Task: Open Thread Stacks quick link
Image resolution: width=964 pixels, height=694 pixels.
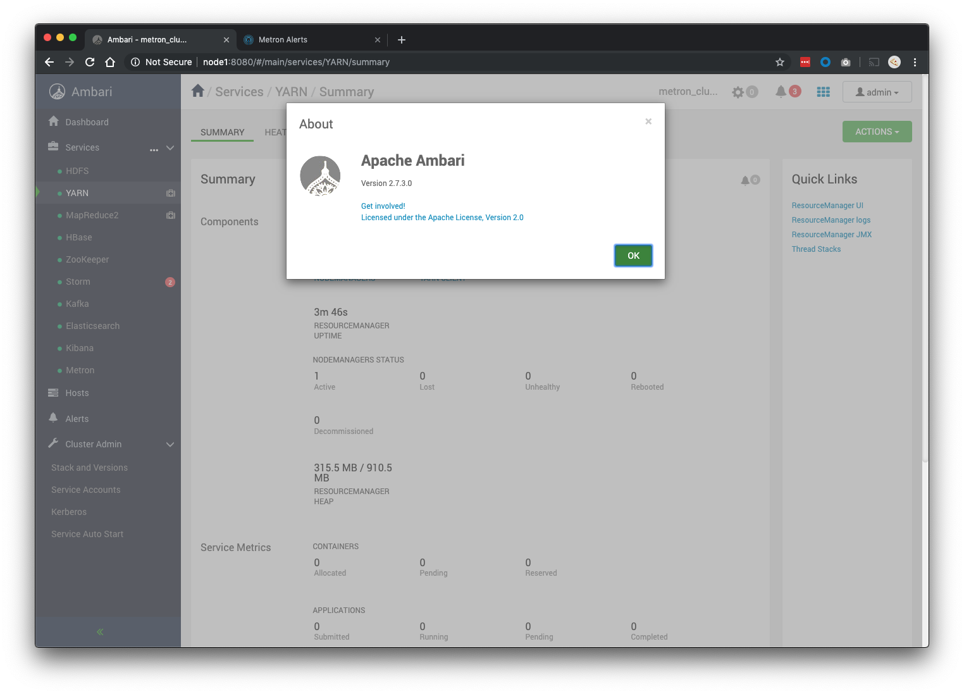Action: point(816,249)
